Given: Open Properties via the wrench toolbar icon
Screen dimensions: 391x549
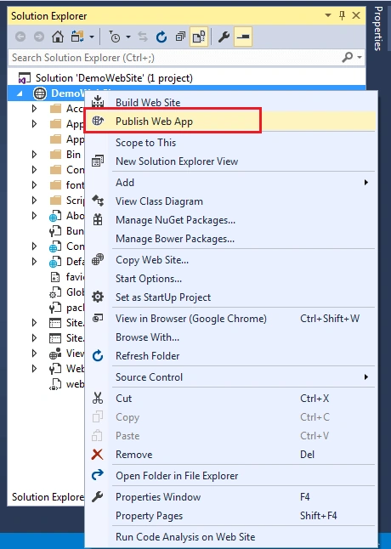Looking at the screenshot, I should coord(224,37).
